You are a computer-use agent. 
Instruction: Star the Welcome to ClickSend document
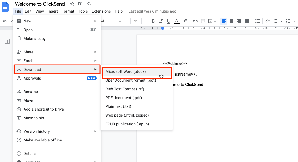click(x=72, y=4)
